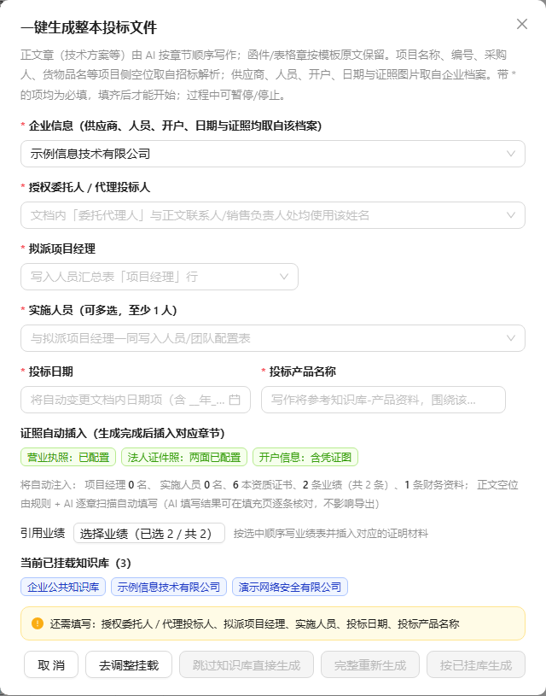Open 选择业绩（已选 2 / 共 2）selector
The width and height of the screenshot is (546, 696).
tap(149, 533)
